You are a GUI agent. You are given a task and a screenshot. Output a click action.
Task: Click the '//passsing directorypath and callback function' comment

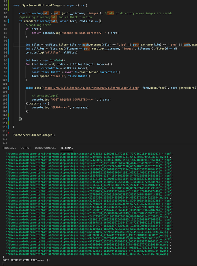55,17
